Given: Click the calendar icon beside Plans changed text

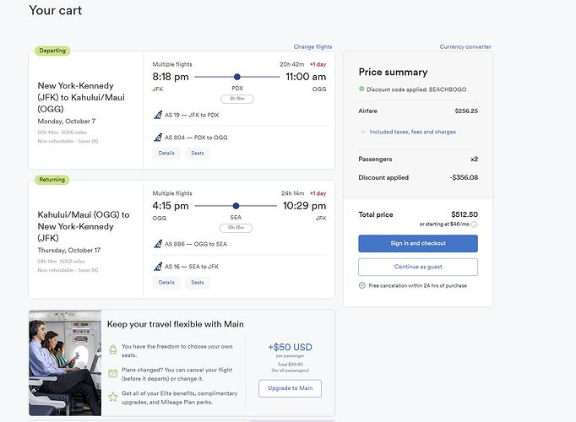Looking at the screenshot, I should [113, 374].
